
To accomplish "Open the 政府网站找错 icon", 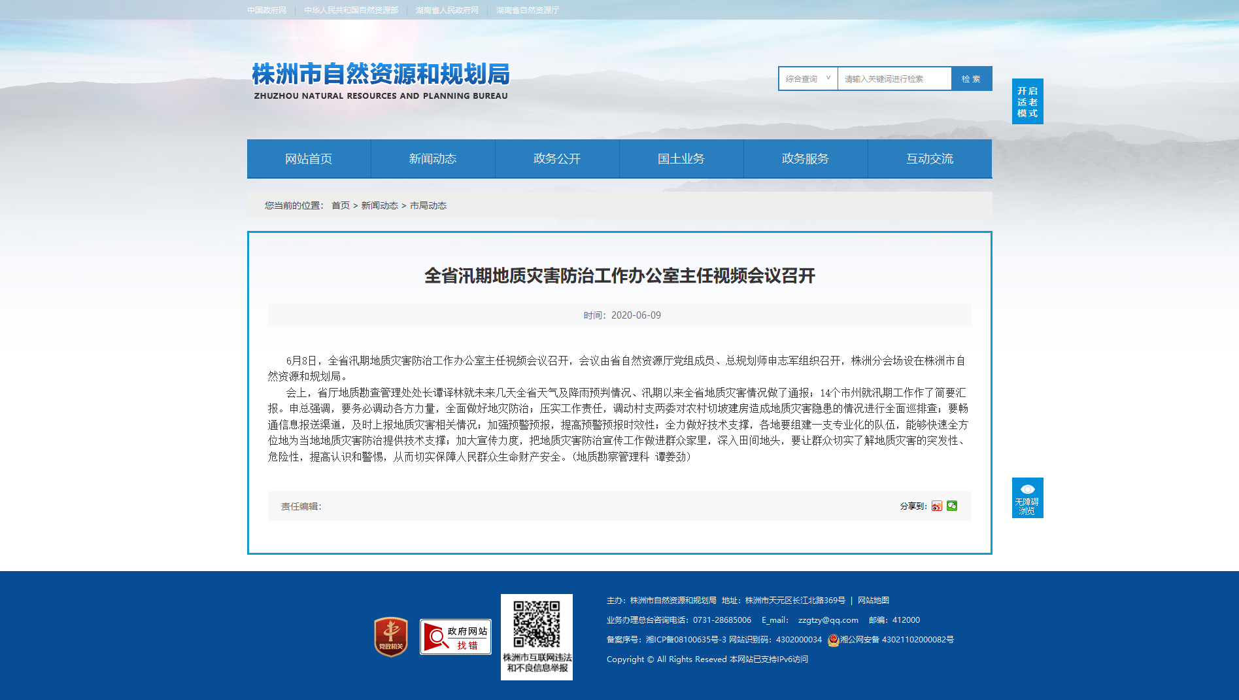I will [x=456, y=637].
